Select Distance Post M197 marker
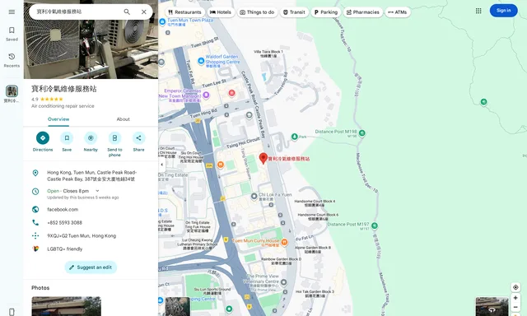527x316 pixels. 375,225
